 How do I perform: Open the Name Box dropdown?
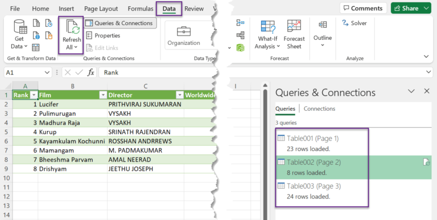click(x=47, y=73)
